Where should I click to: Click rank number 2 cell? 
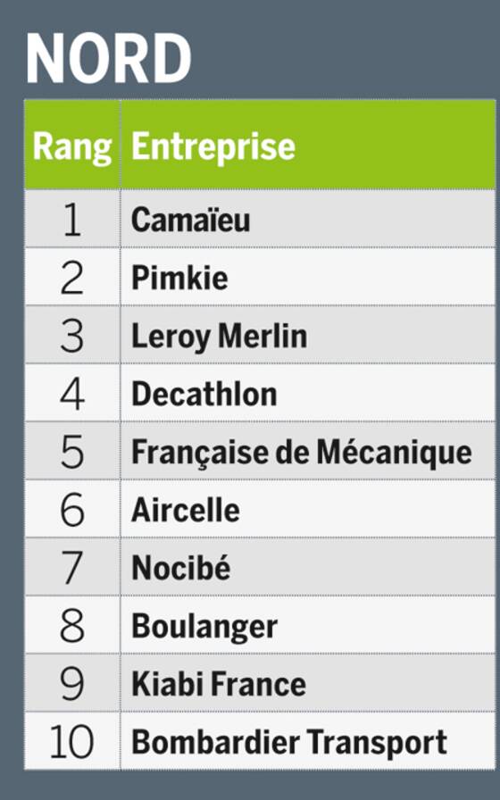[72, 278]
